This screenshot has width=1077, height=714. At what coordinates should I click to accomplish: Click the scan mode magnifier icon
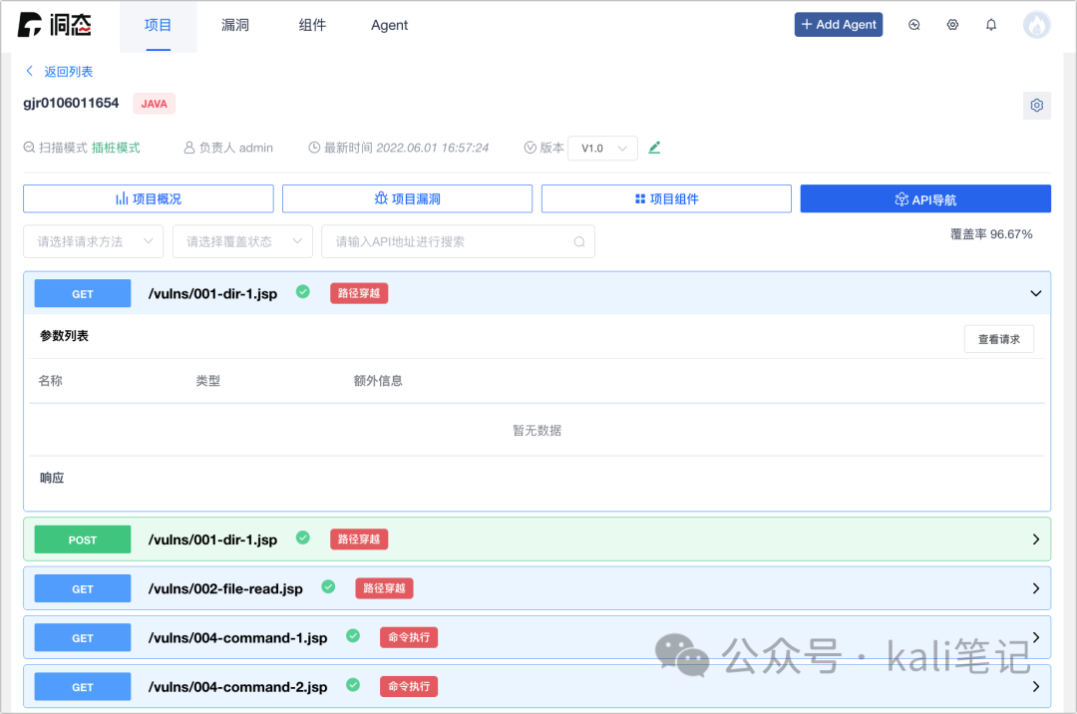(x=29, y=148)
